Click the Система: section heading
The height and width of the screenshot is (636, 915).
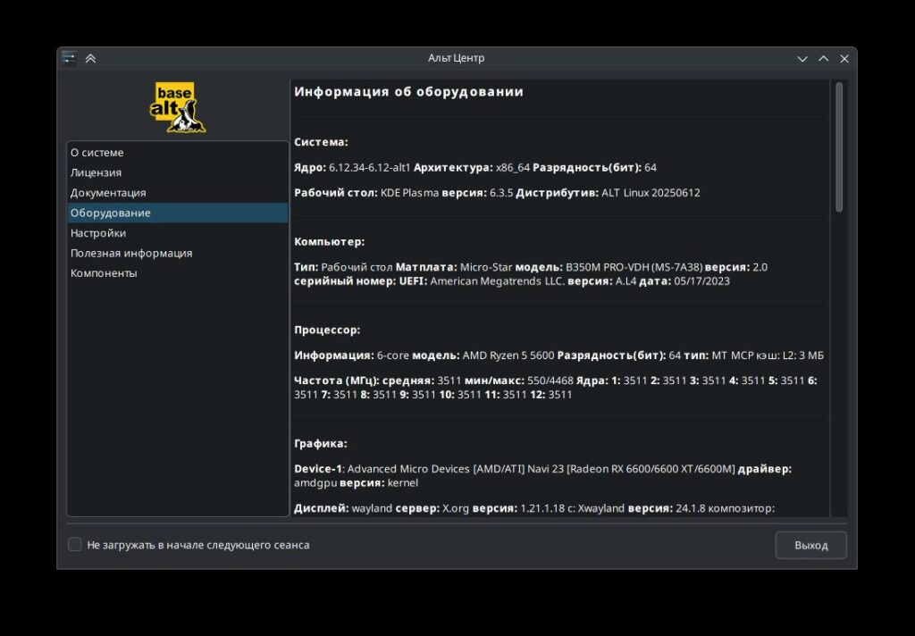(321, 142)
